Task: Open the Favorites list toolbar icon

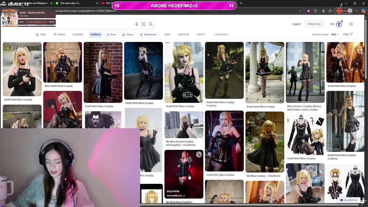Action: (x=330, y=11)
